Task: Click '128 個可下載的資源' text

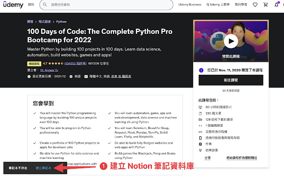Action: coord(219,120)
